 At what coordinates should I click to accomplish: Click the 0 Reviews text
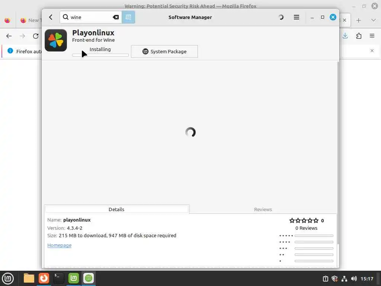tap(307, 228)
